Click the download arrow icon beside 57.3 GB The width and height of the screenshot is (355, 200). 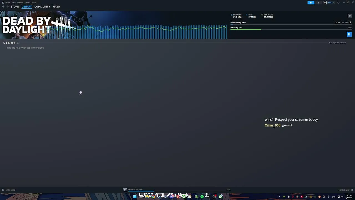(350, 22)
